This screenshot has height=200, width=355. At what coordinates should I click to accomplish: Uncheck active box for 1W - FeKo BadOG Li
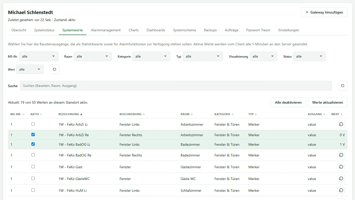[x=33, y=144]
